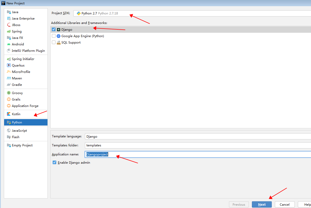This screenshot has height=208, width=311.
Task: Click the Android robot icon
Action: (9, 44)
